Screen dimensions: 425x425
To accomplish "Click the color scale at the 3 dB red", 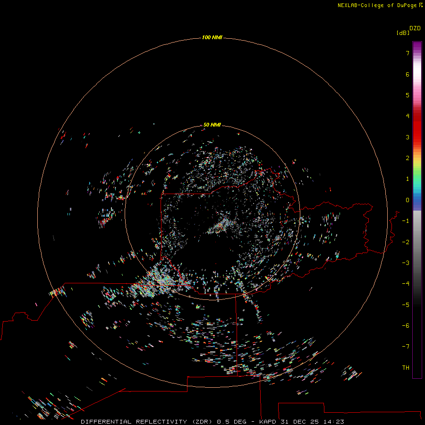I will click(417, 137).
